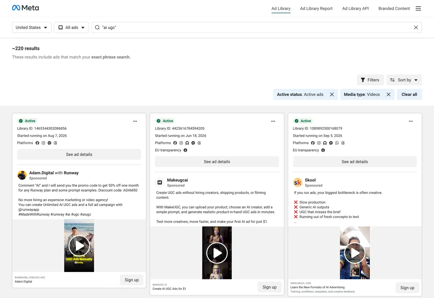
Task: Open the Filters panel
Action: pyautogui.click(x=370, y=80)
